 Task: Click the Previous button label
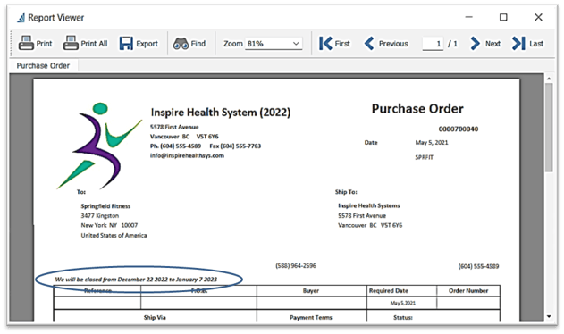(x=393, y=44)
